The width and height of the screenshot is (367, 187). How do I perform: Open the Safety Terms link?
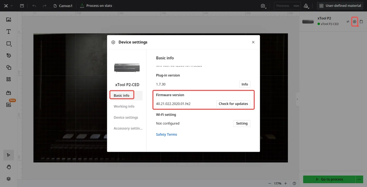[166, 134]
